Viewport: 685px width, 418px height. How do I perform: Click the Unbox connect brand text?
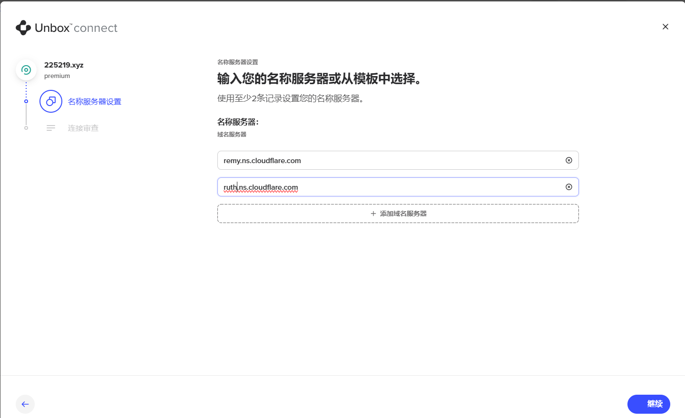[76, 28]
